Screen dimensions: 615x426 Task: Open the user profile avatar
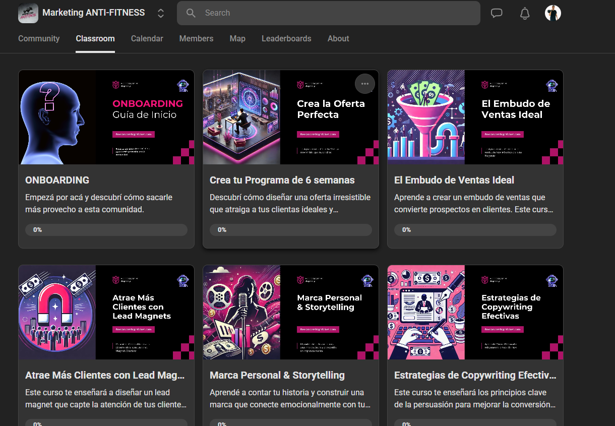click(x=553, y=13)
